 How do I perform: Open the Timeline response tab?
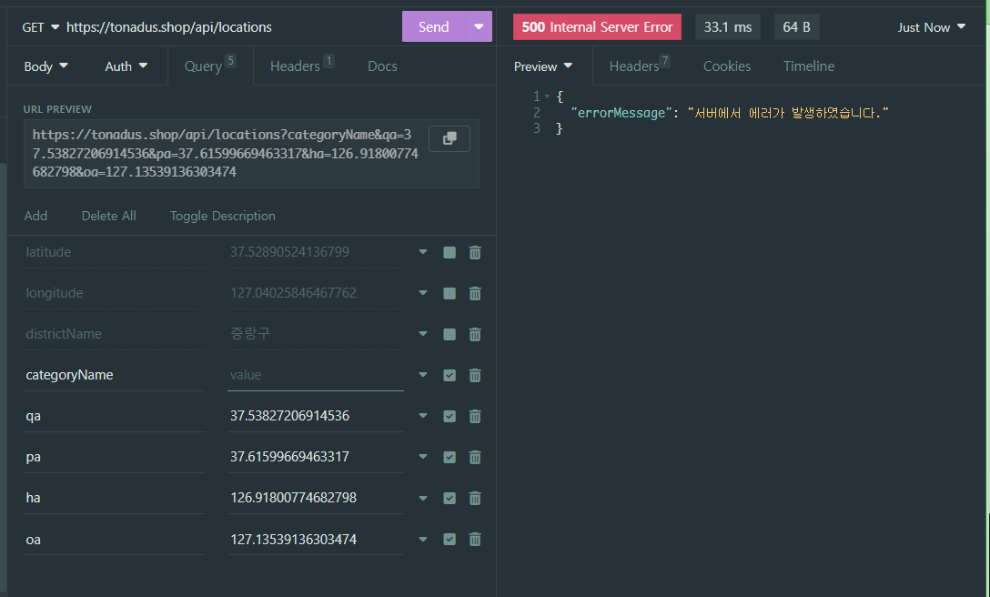[x=808, y=66]
